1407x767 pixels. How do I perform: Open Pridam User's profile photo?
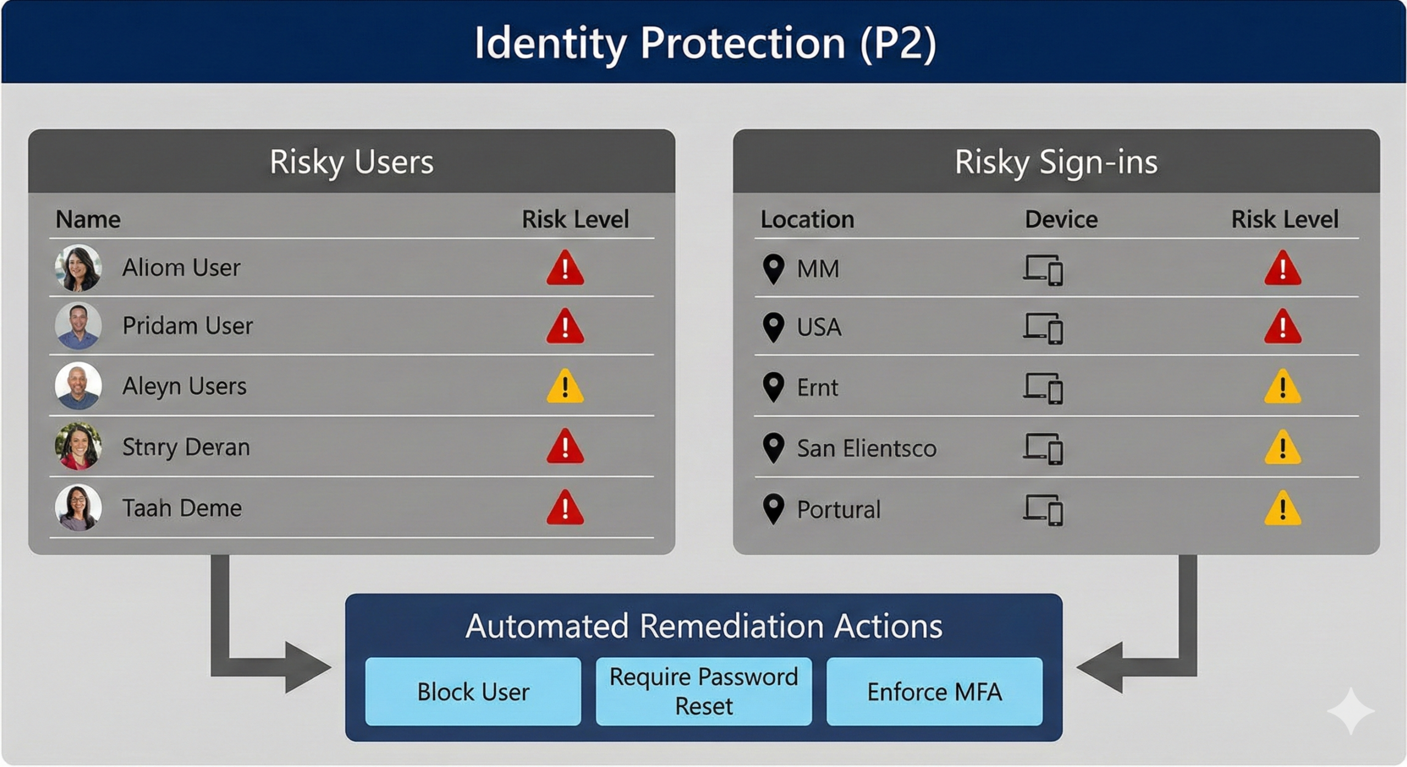(x=78, y=326)
